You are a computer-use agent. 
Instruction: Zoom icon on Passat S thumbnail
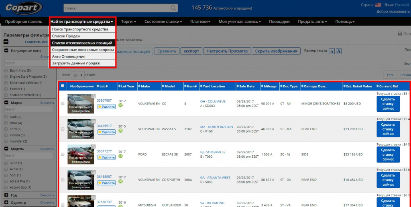click(93, 122)
